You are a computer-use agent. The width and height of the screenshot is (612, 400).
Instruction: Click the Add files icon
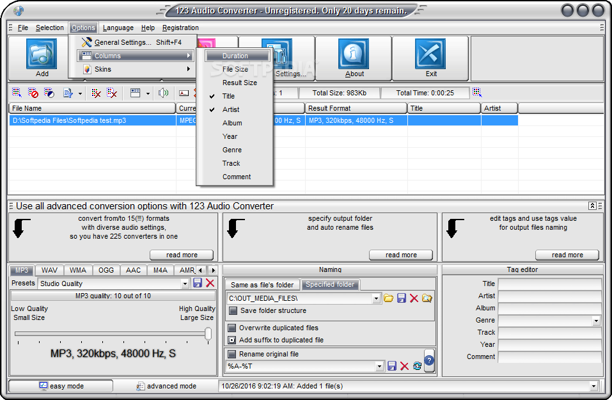pos(42,54)
